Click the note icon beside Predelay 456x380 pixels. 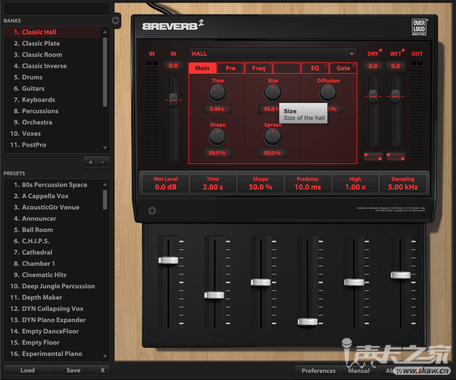click(326, 180)
